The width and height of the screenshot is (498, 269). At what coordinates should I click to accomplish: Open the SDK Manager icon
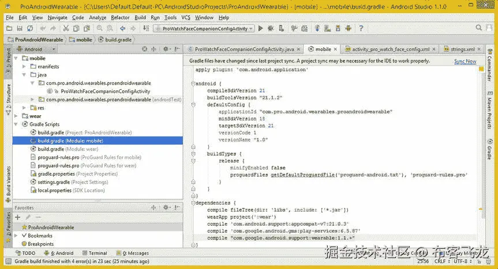[338, 29]
